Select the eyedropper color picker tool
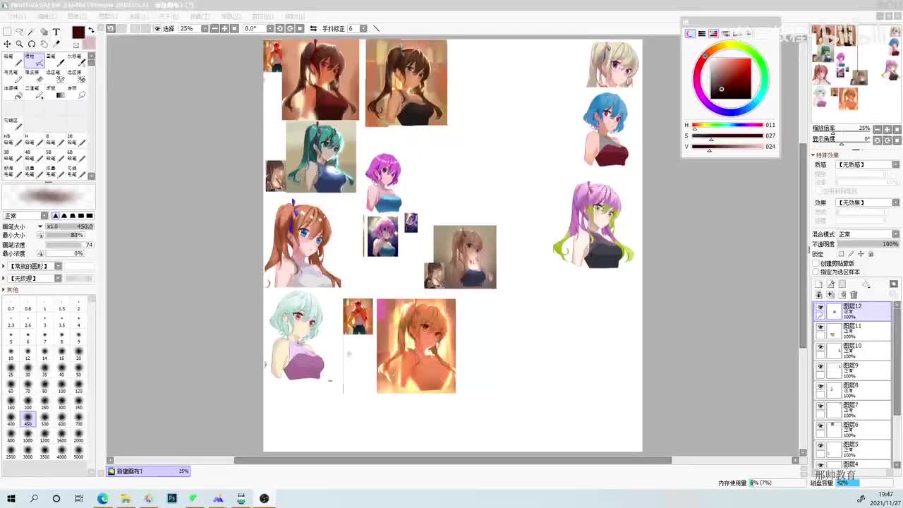 (56, 44)
